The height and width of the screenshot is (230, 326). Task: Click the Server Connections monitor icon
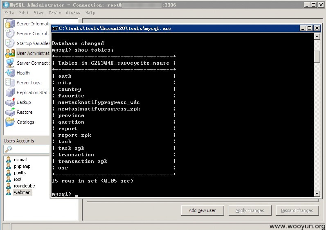pyautogui.click(x=10, y=63)
